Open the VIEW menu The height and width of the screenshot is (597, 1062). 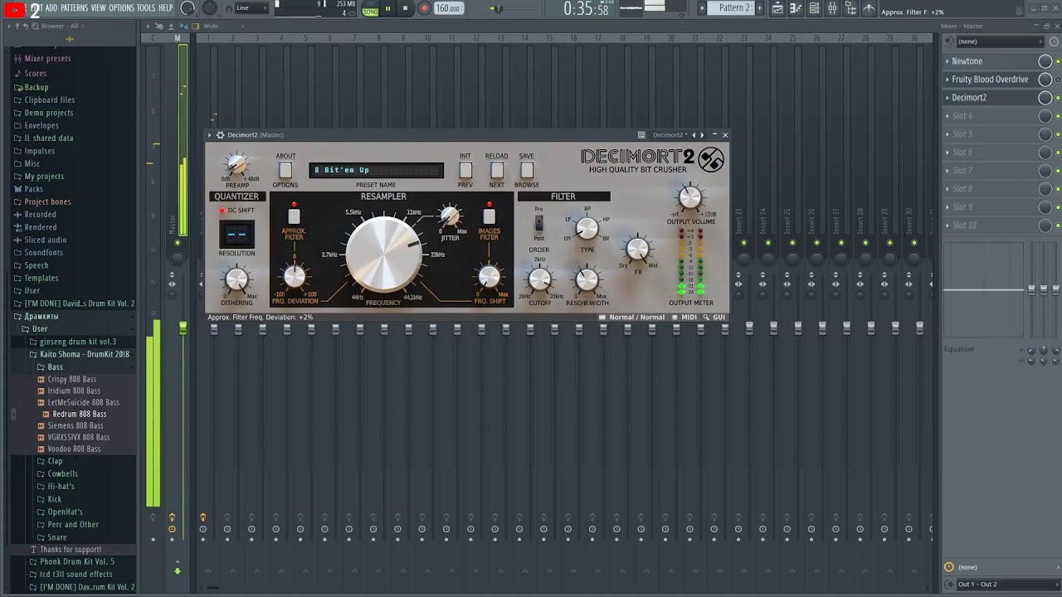(x=98, y=8)
